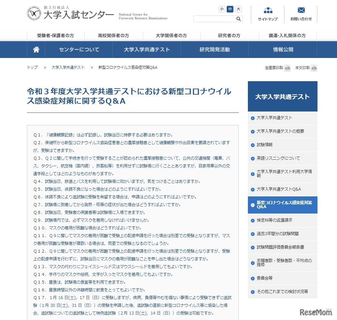The width and height of the screenshot is (337, 320).
Task: Open sidebar item 過去3年間分の試験問題
Action: (283, 234)
